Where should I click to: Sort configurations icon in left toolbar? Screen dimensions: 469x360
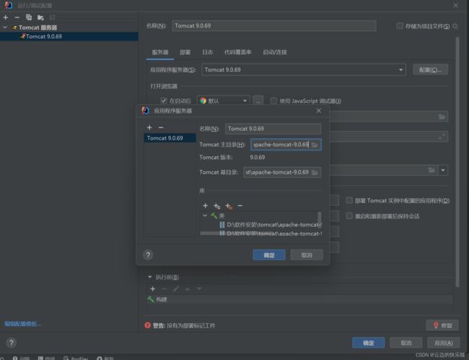(x=53, y=17)
